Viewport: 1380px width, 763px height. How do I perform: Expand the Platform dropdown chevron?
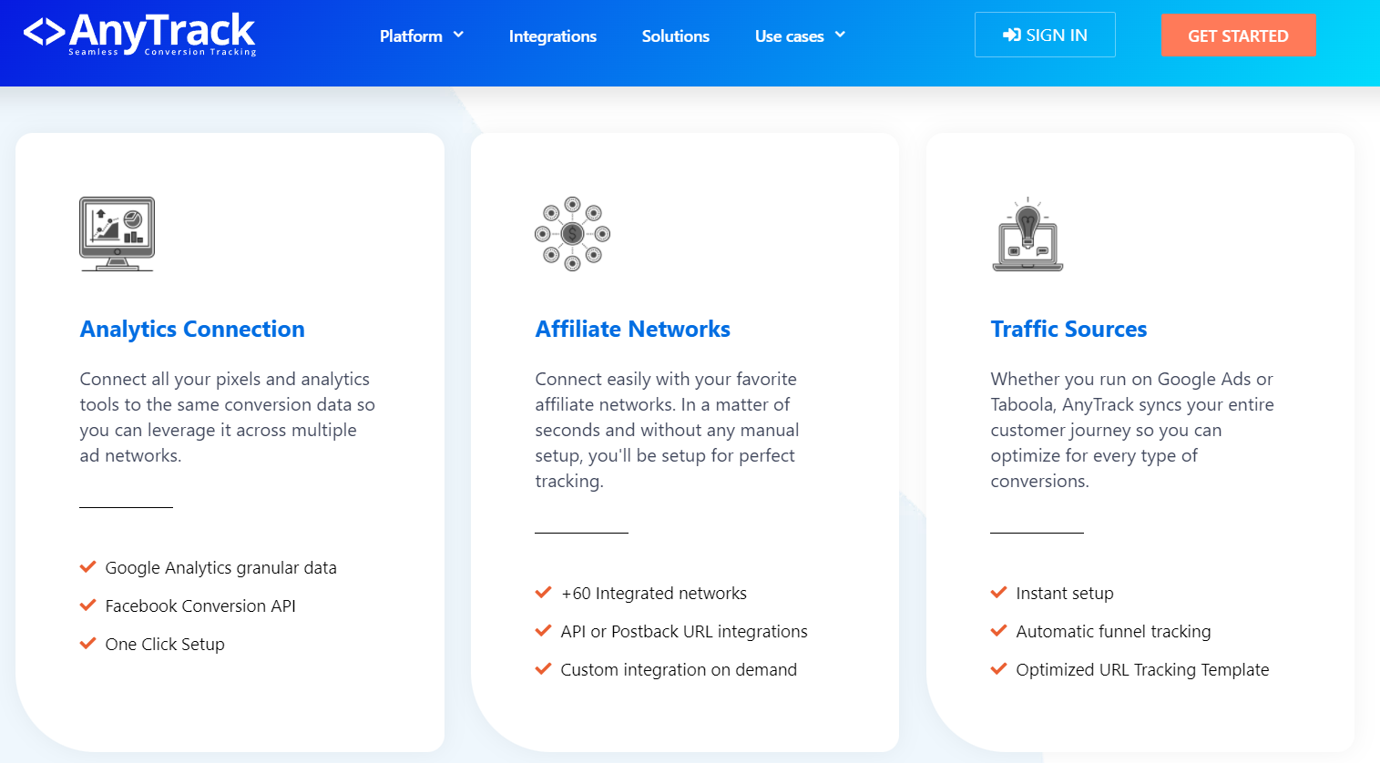pyautogui.click(x=458, y=35)
